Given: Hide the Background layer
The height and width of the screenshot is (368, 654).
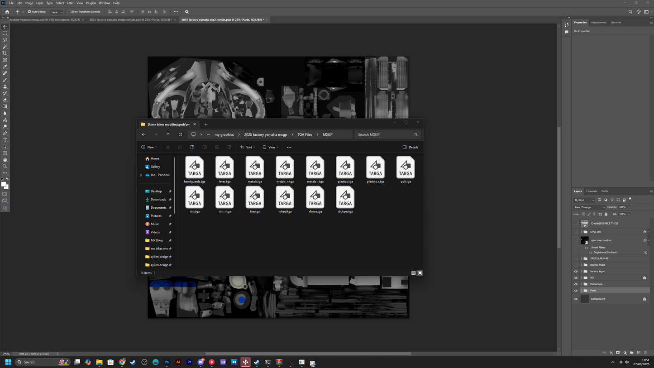Looking at the screenshot, I should click(576, 299).
